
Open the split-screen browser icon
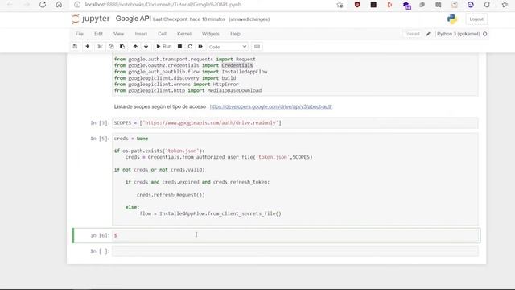[438, 5]
